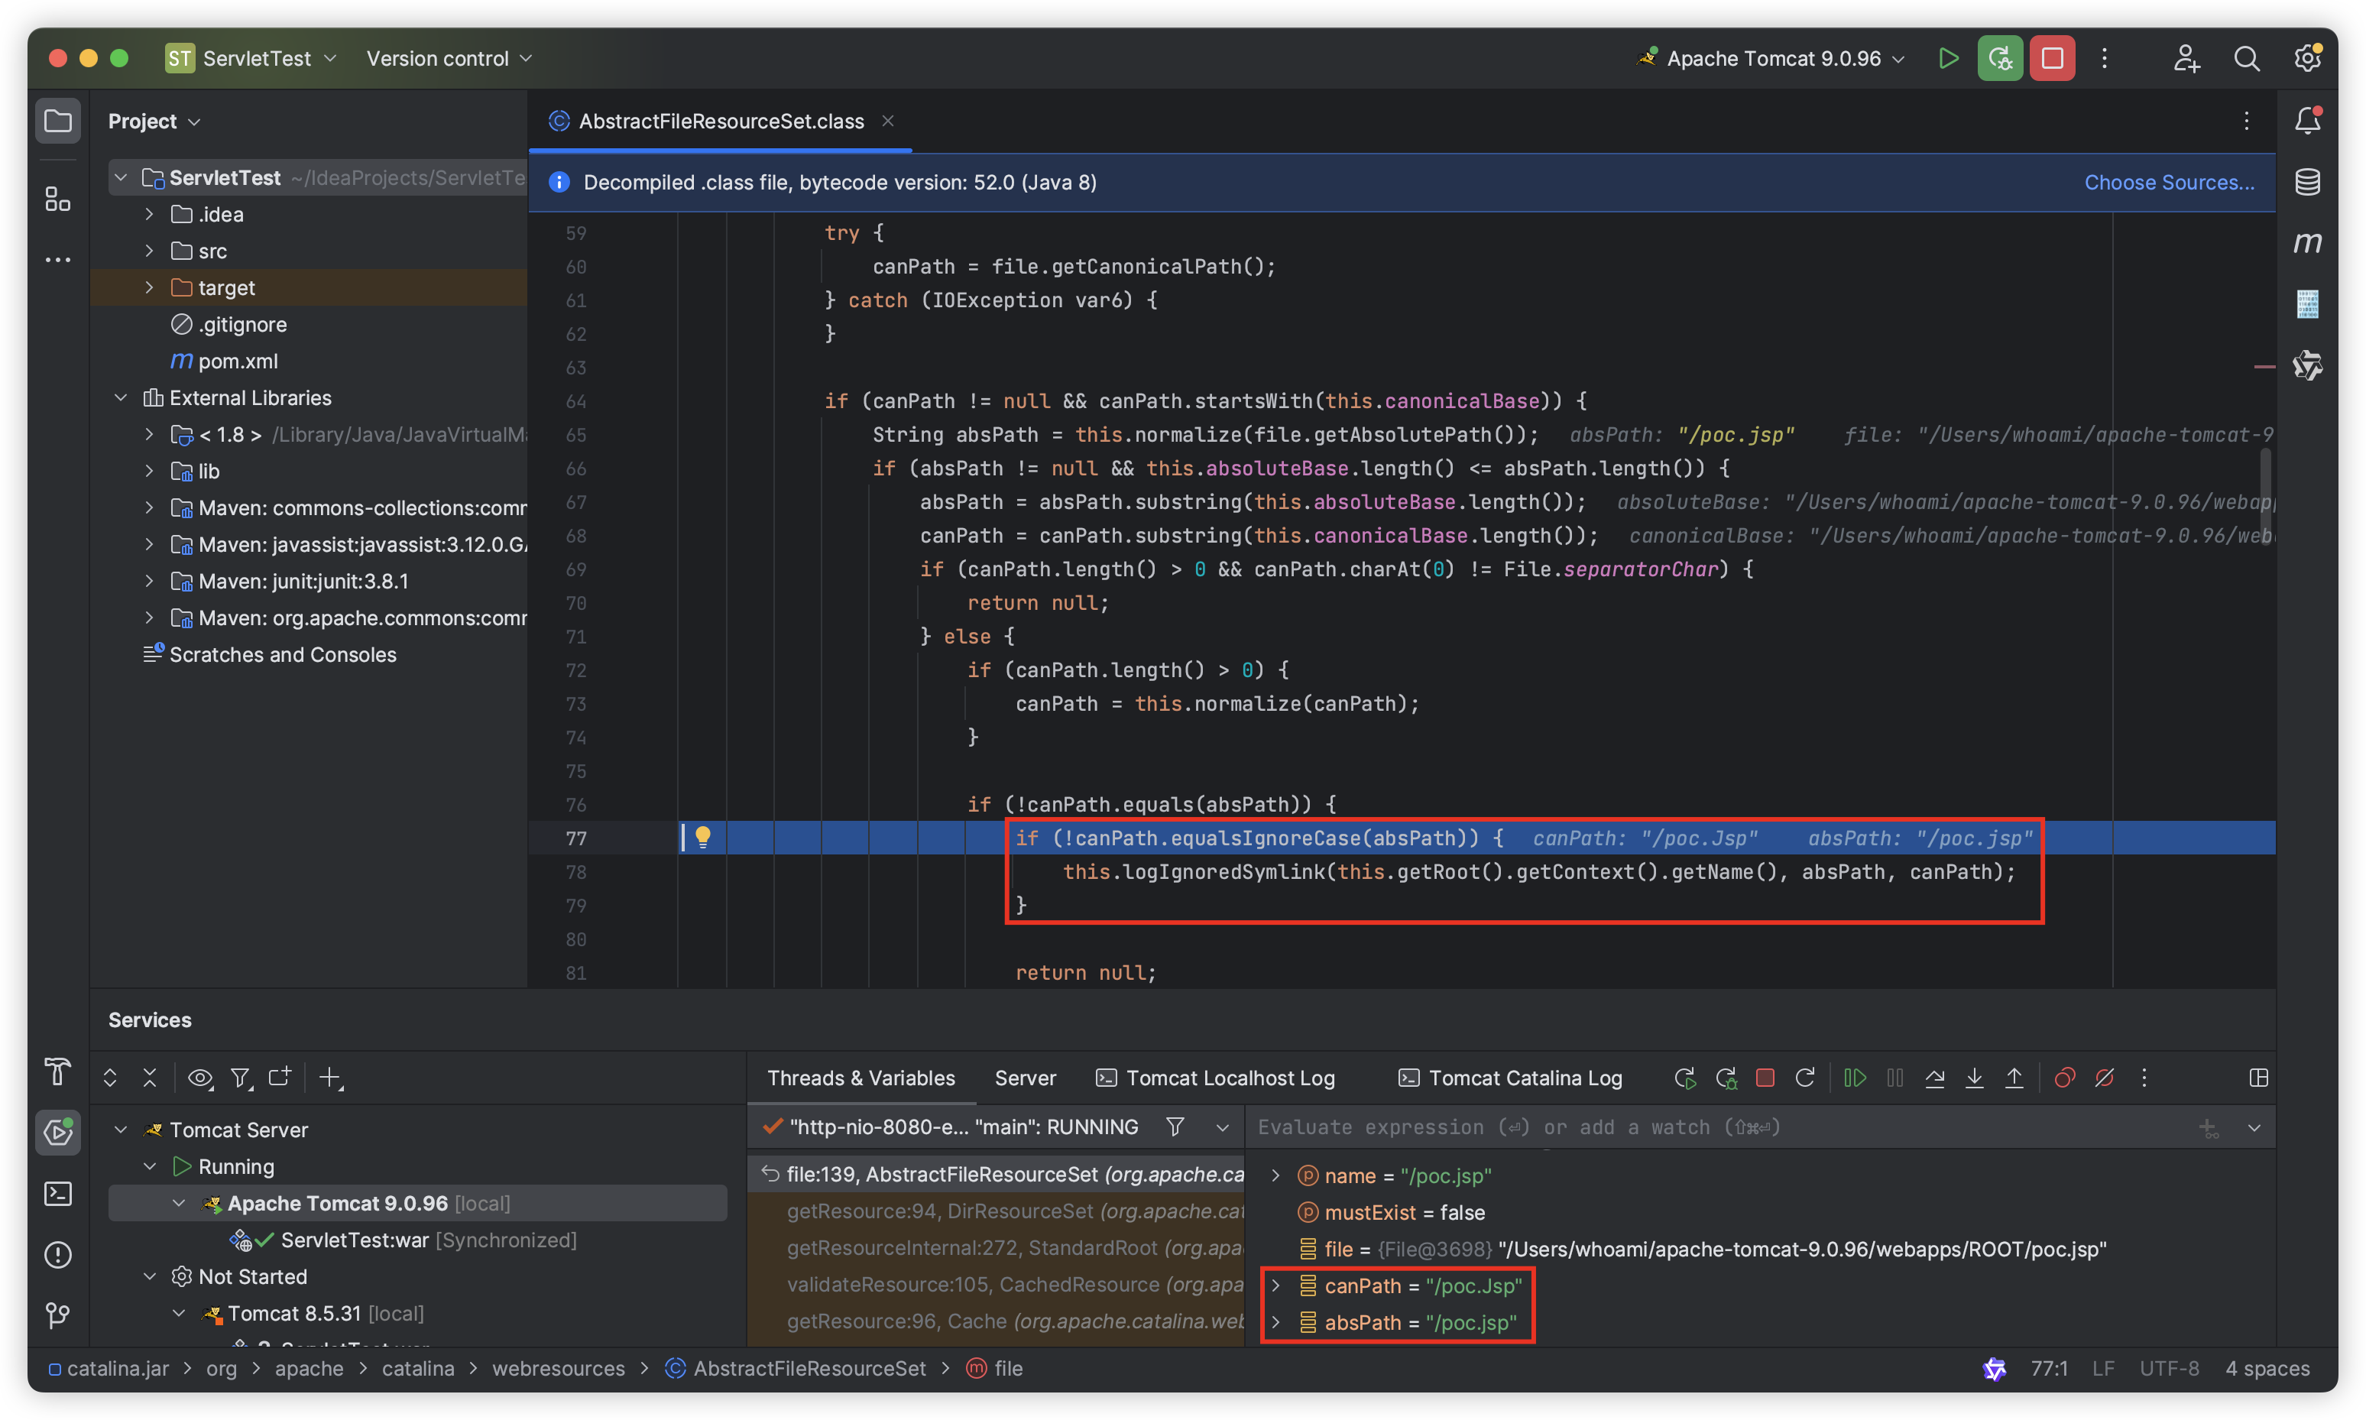Toggle debugger layout settings icon
Screen dimensions: 2366x1420
pyautogui.click(x=2259, y=1078)
